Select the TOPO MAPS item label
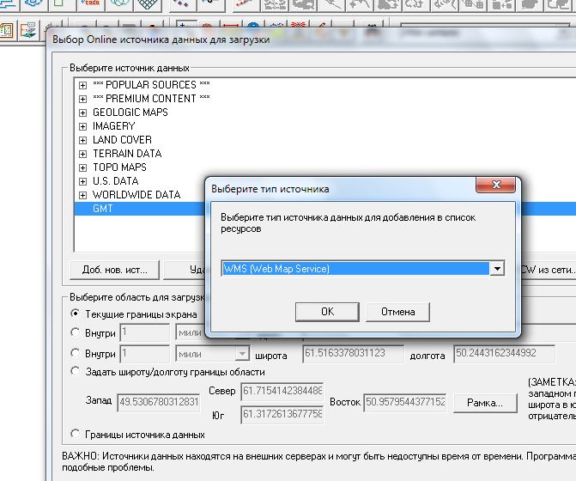Image resolution: width=576 pixels, height=481 pixels. click(119, 167)
